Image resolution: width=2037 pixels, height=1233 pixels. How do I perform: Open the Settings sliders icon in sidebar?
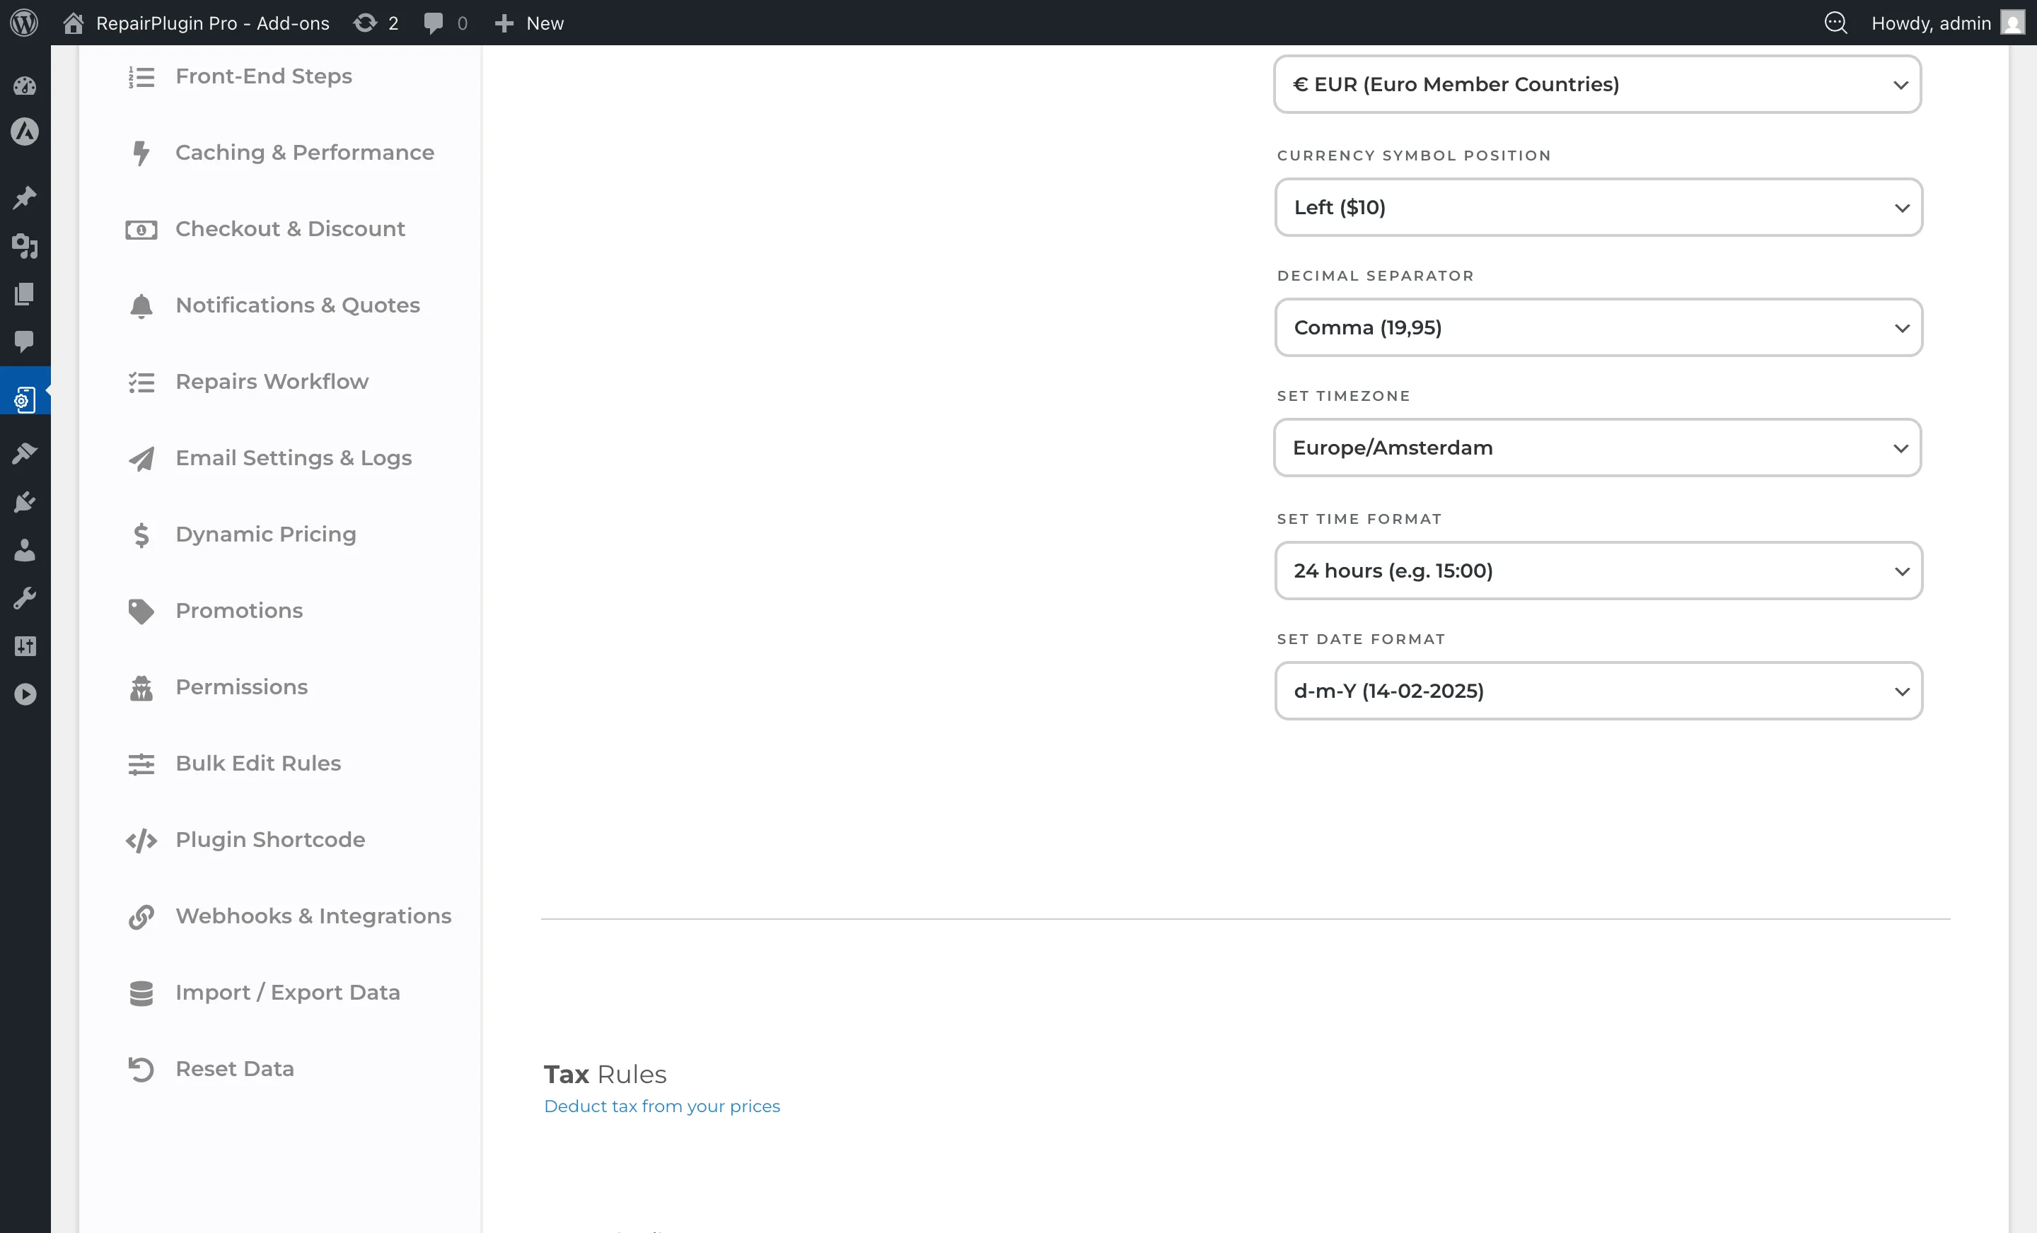click(x=25, y=646)
